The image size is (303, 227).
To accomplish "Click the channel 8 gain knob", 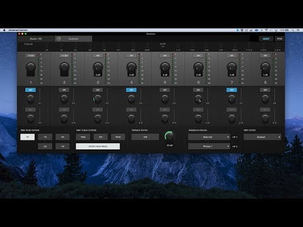I will [x=265, y=67].
